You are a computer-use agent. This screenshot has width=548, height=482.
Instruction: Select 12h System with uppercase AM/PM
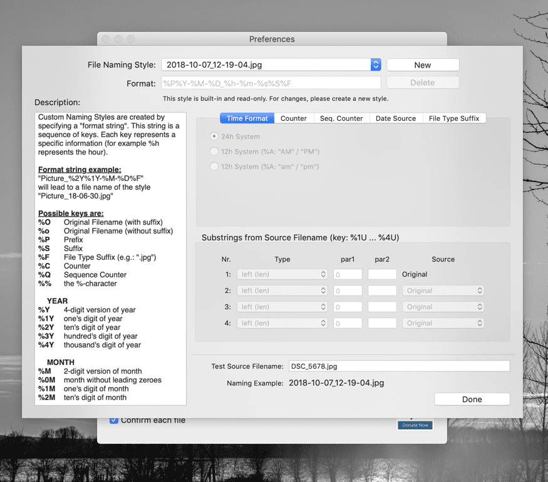coord(214,151)
